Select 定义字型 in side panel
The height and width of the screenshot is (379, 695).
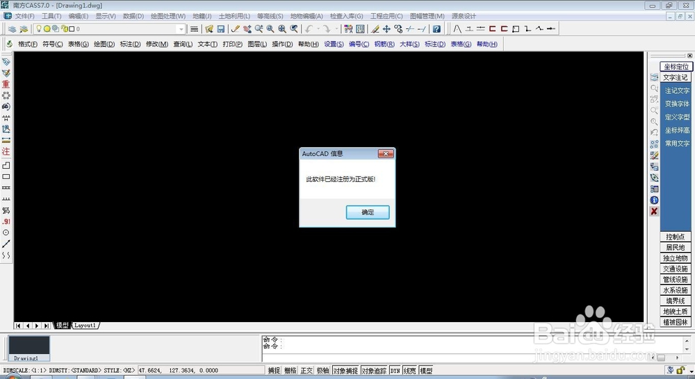click(x=677, y=117)
